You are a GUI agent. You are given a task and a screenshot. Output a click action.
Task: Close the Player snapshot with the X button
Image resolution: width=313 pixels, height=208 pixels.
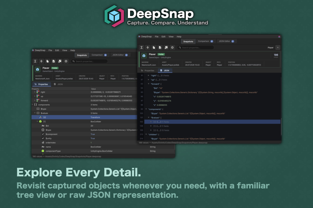(x=278, y=48)
